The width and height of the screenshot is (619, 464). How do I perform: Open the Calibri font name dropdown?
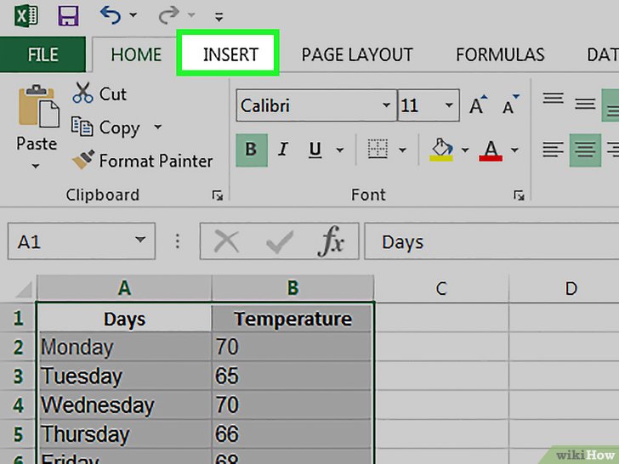pyautogui.click(x=385, y=106)
